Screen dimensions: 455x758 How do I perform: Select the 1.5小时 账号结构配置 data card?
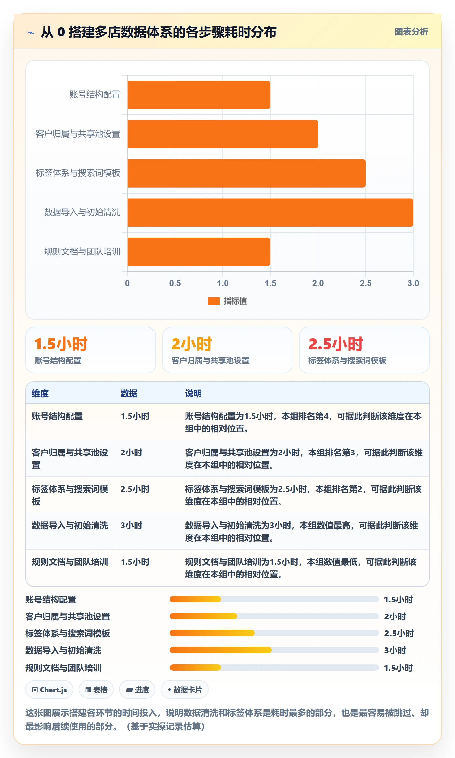91,350
